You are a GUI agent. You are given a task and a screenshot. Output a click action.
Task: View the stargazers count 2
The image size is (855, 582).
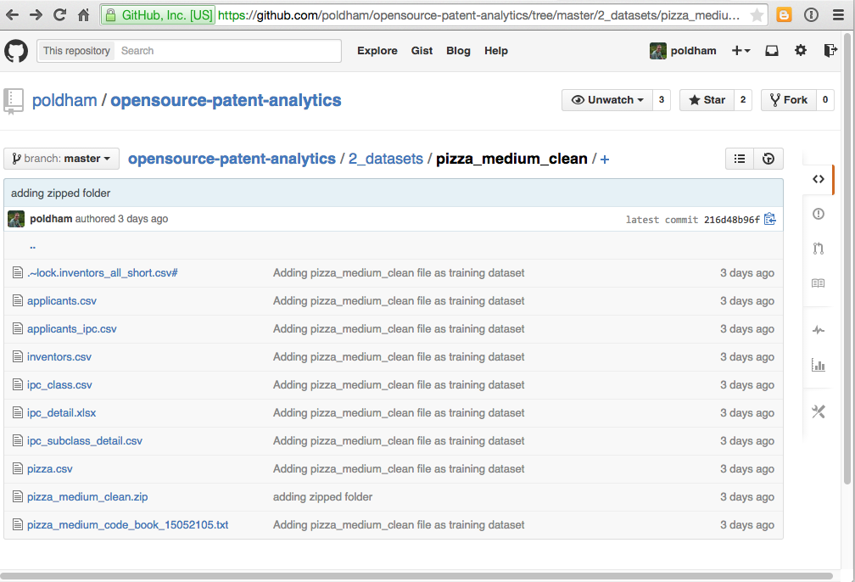(743, 100)
